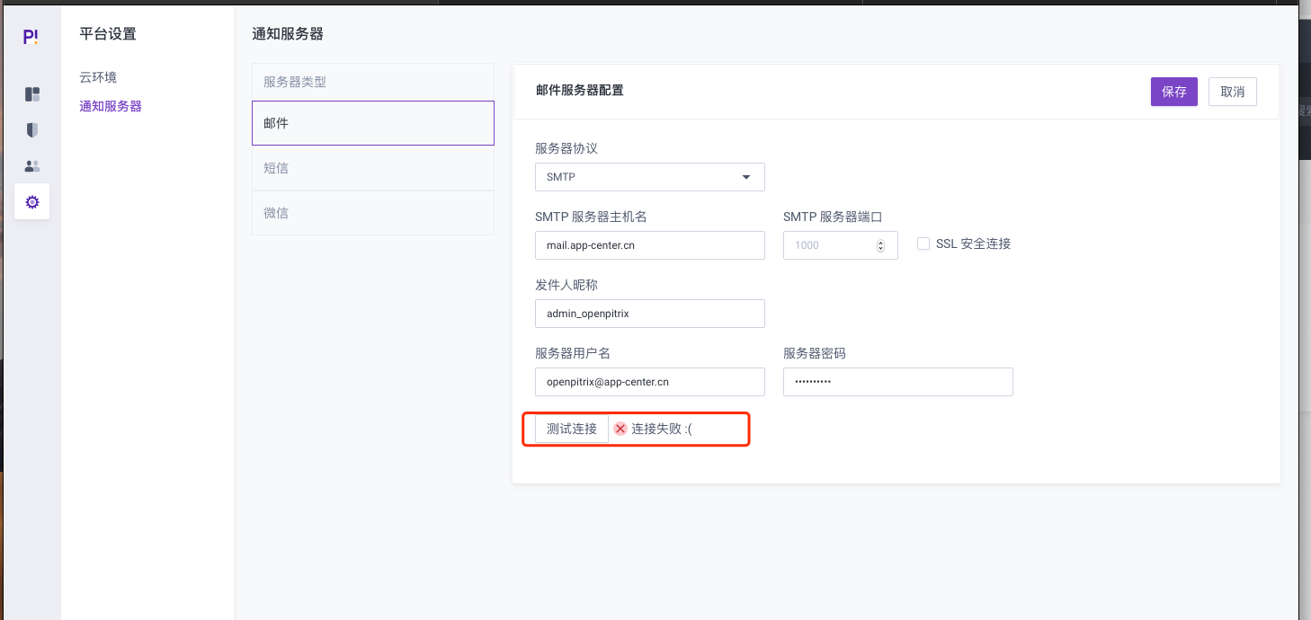Click the 服务器密码 input field

tap(898, 382)
